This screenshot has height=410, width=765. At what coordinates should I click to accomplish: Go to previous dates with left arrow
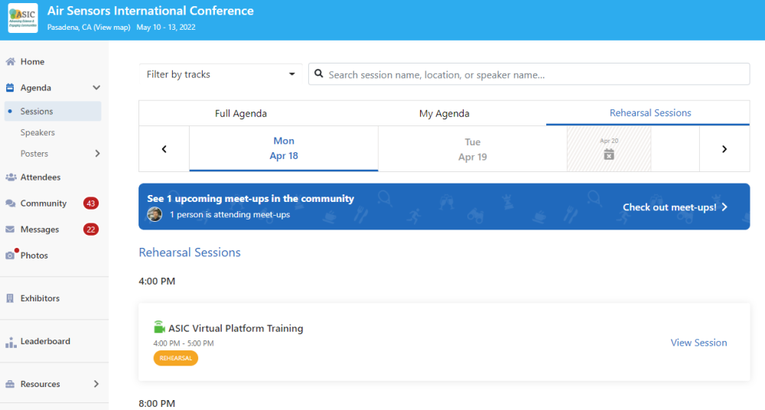[x=164, y=149]
